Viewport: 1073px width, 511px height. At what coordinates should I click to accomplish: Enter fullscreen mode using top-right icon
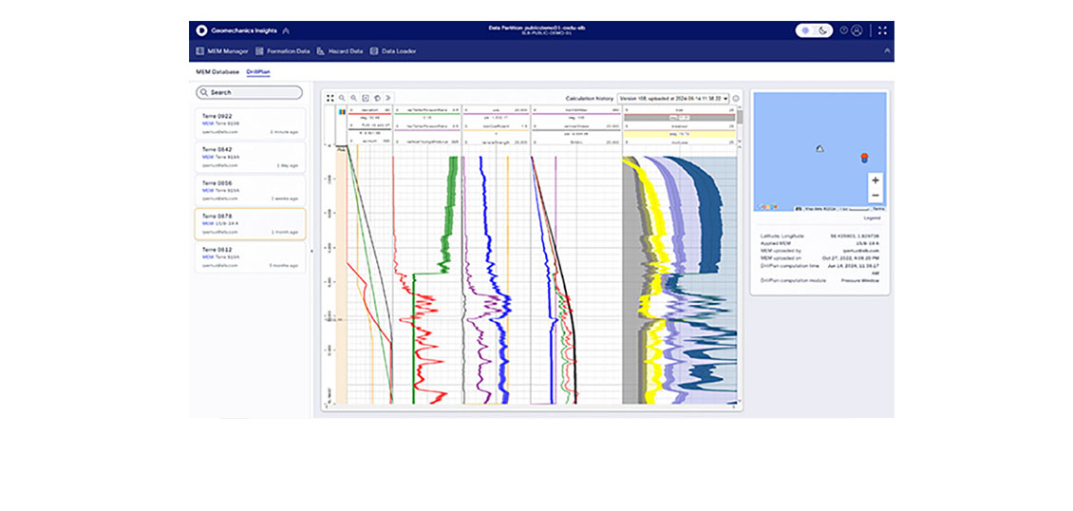click(x=882, y=30)
